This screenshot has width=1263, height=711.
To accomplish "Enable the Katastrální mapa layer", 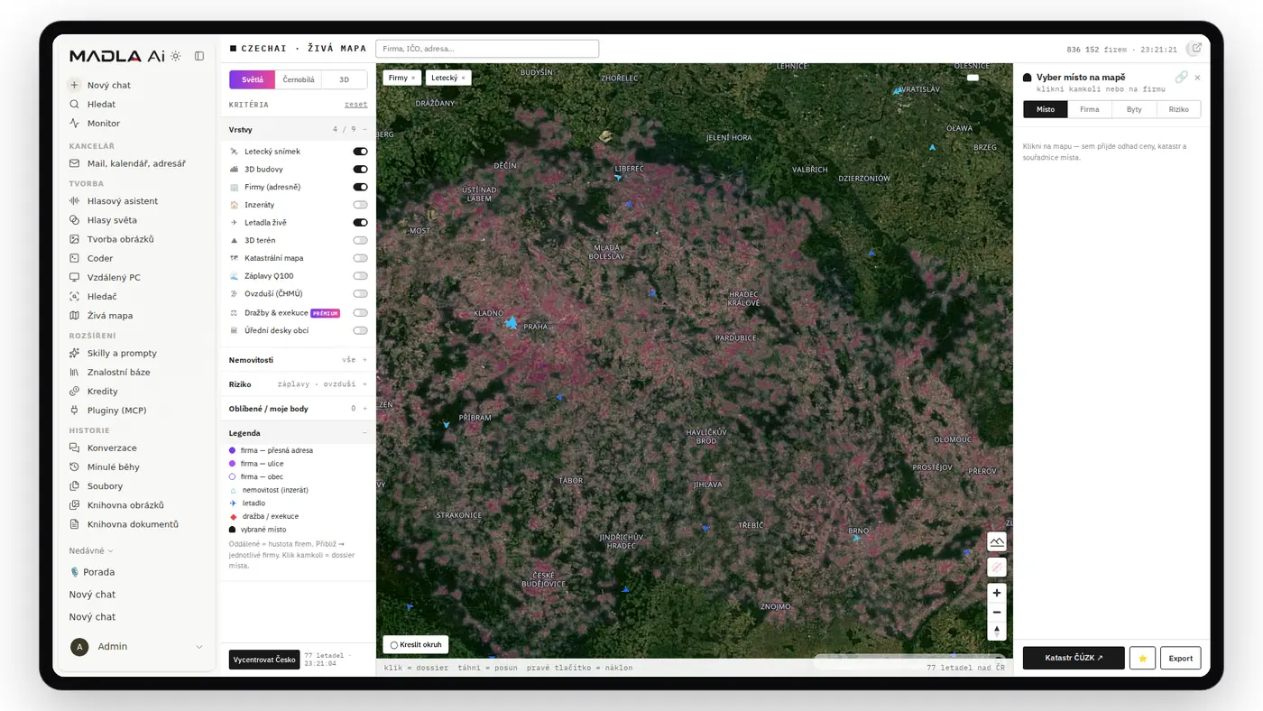I will pyautogui.click(x=360, y=258).
